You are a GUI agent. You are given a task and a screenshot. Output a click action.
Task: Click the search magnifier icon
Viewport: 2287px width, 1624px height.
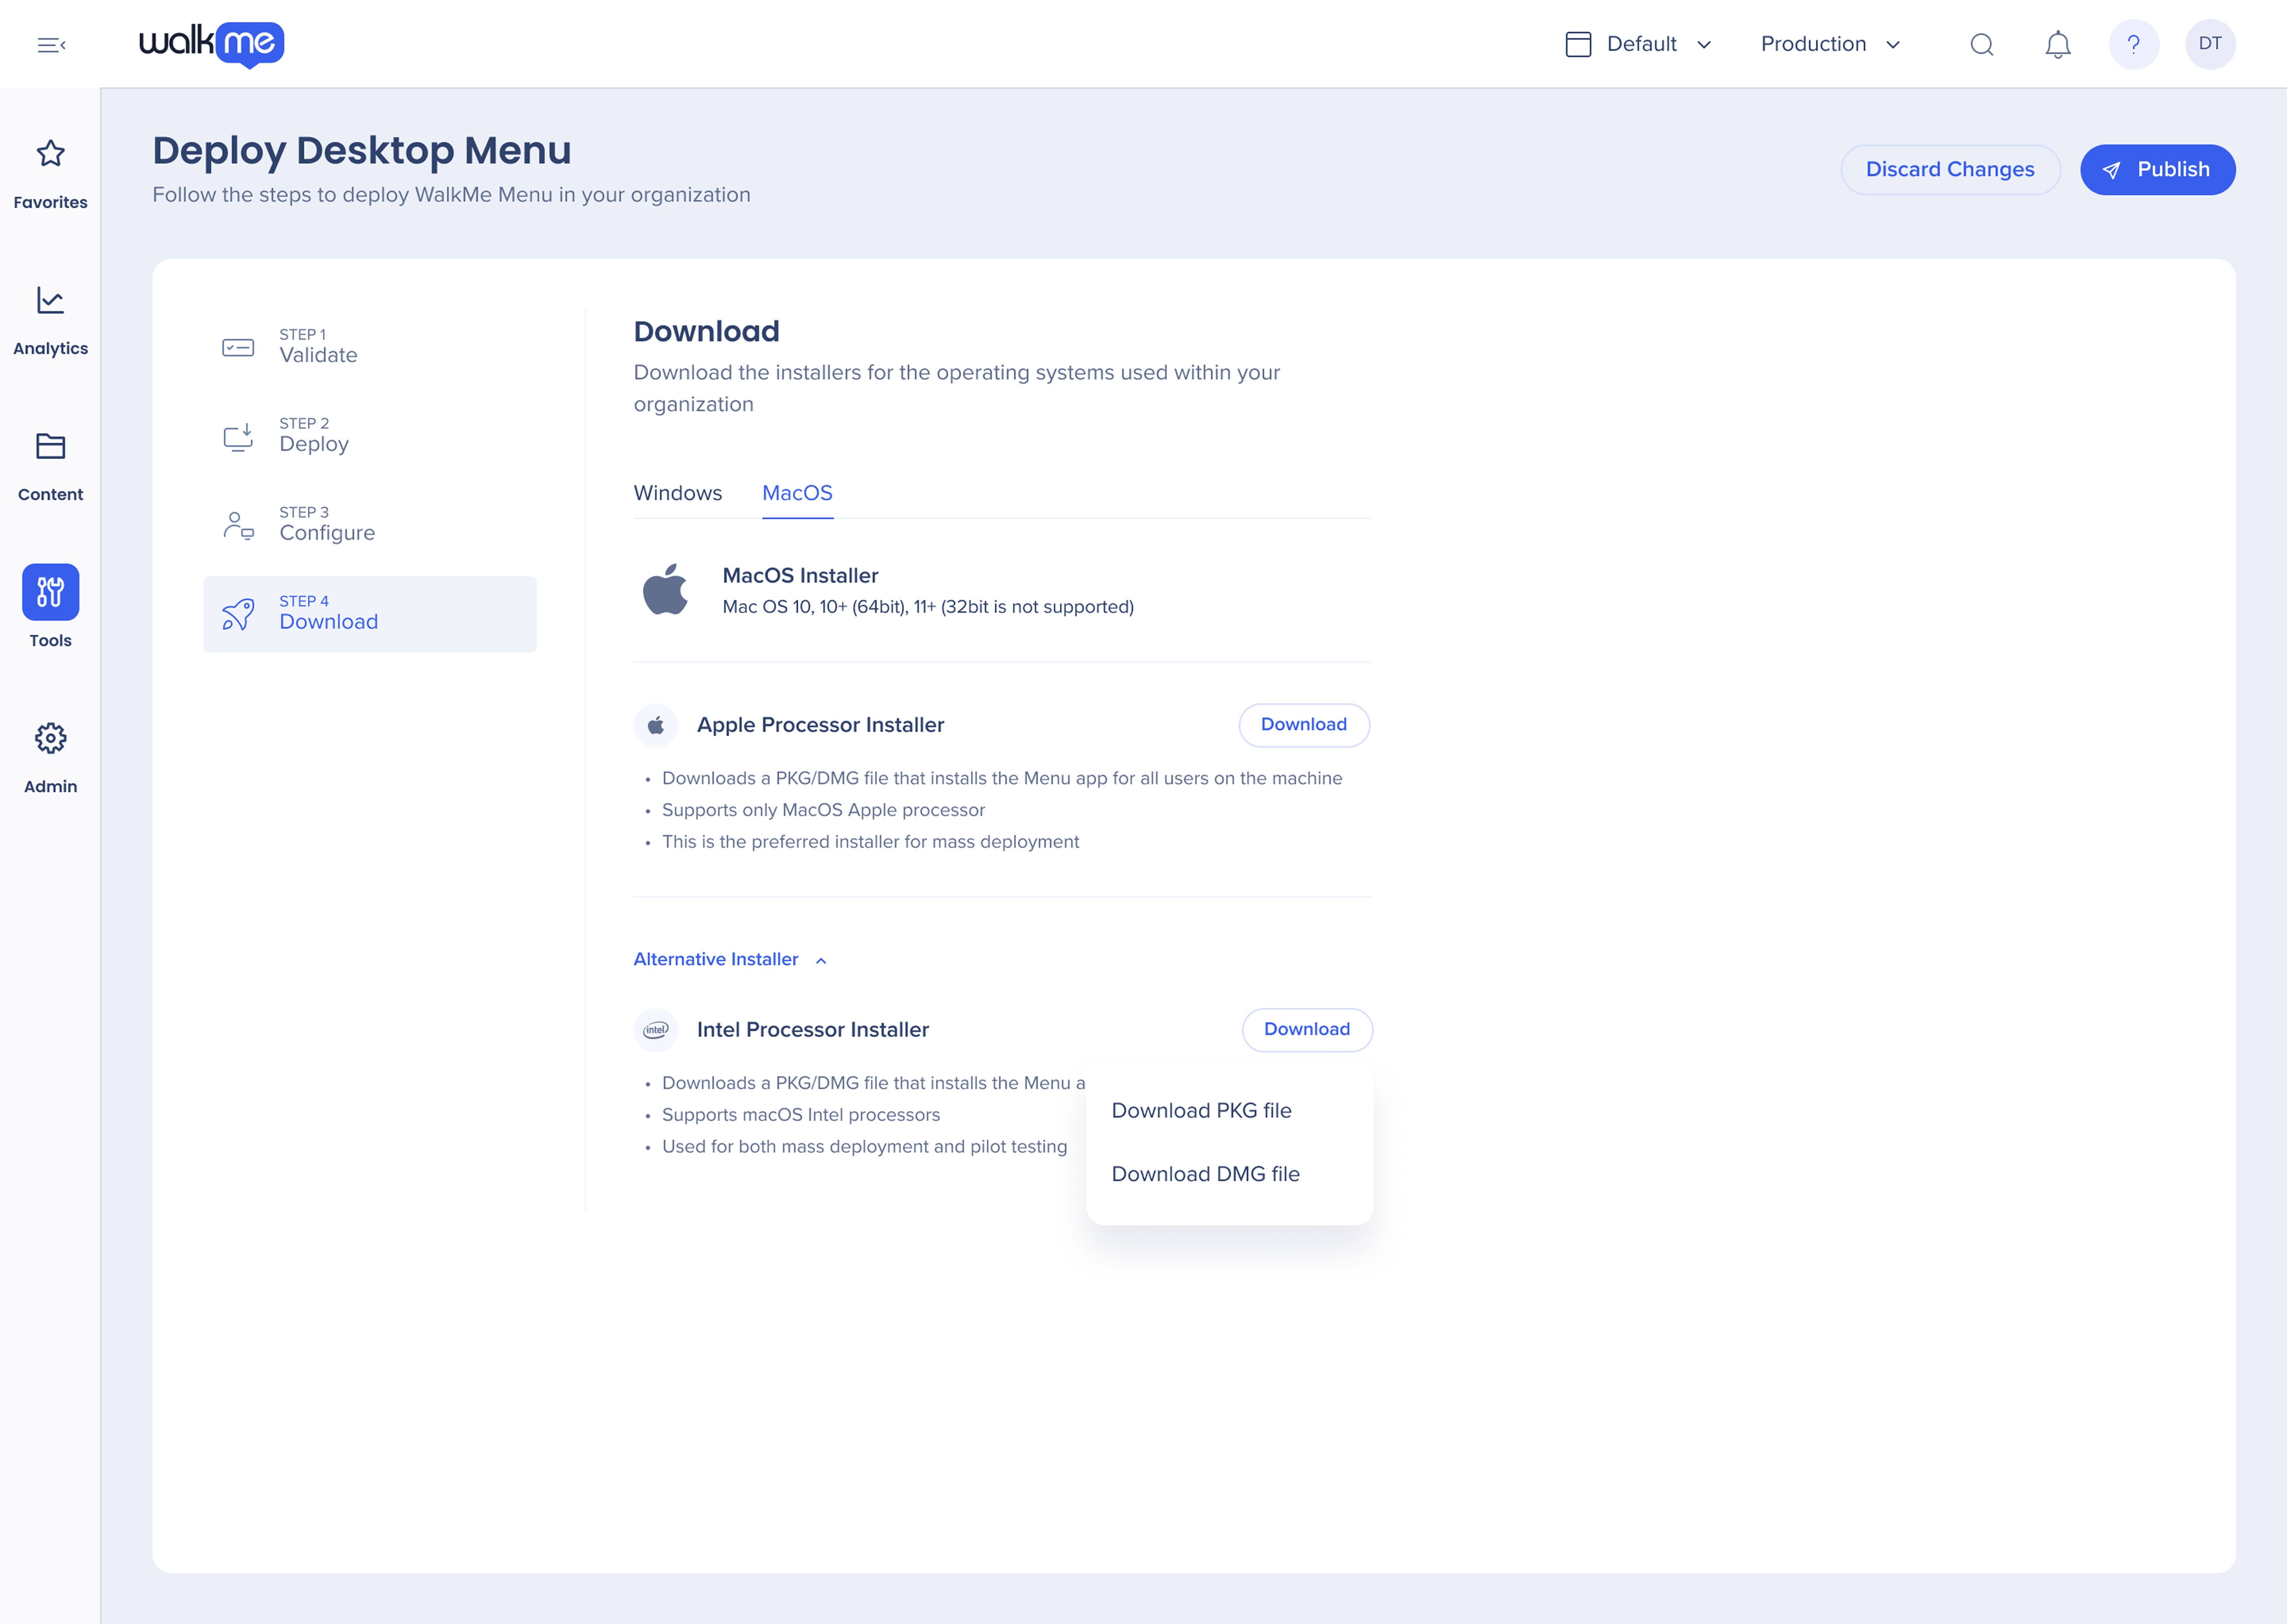pos(1982,44)
